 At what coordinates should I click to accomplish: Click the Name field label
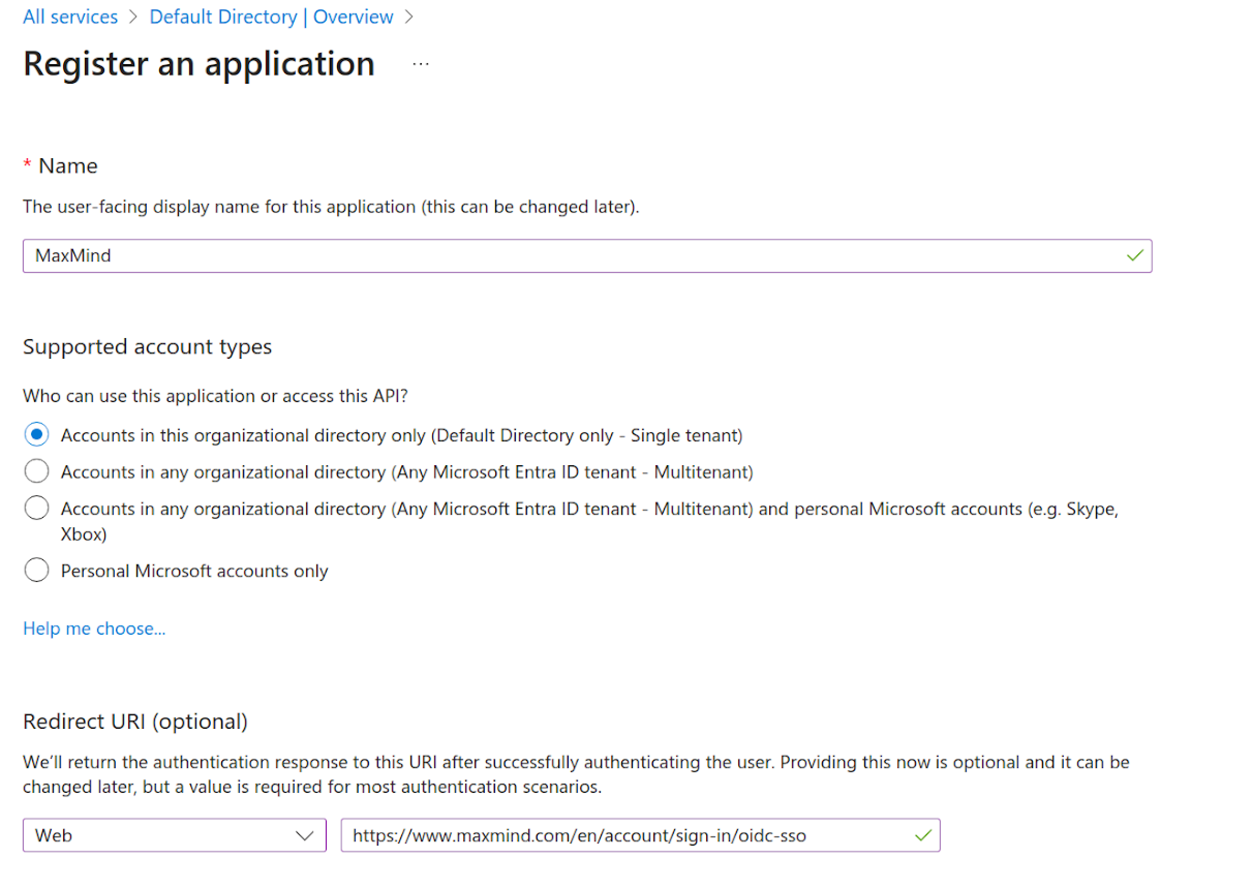click(x=68, y=166)
